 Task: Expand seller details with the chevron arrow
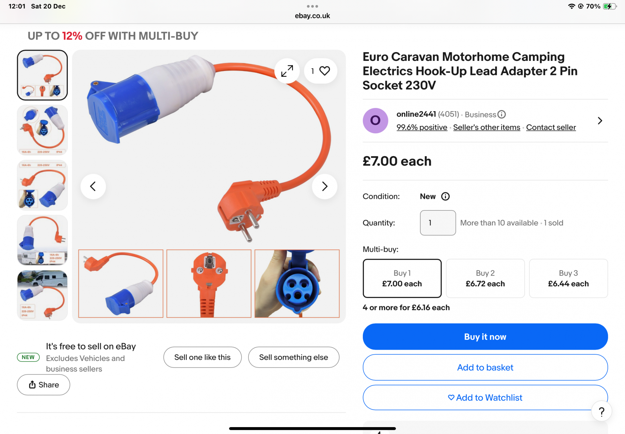pos(600,121)
